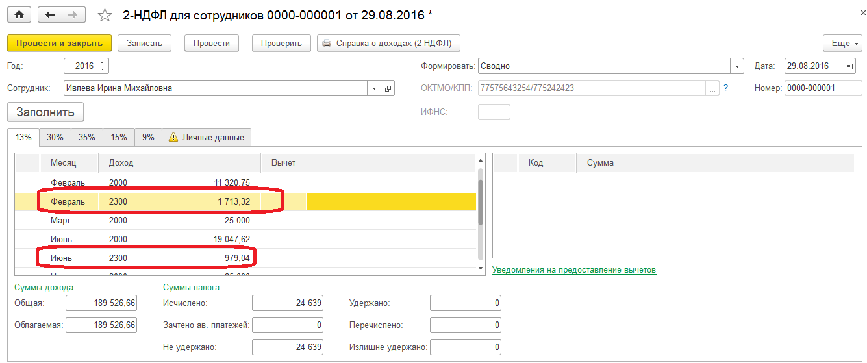This screenshot has width=867, height=363.
Task: Open Сотрудник card icon
Action: pos(388,88)
